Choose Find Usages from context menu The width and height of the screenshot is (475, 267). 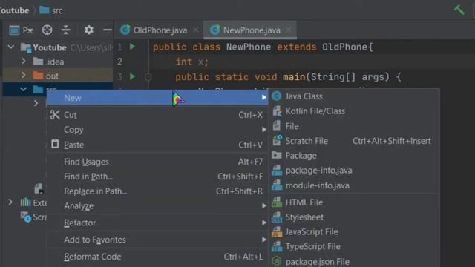click(x=157, y=162)
